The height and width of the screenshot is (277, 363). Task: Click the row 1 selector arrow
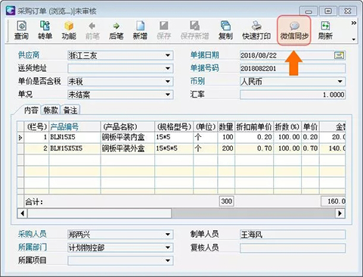20,138
